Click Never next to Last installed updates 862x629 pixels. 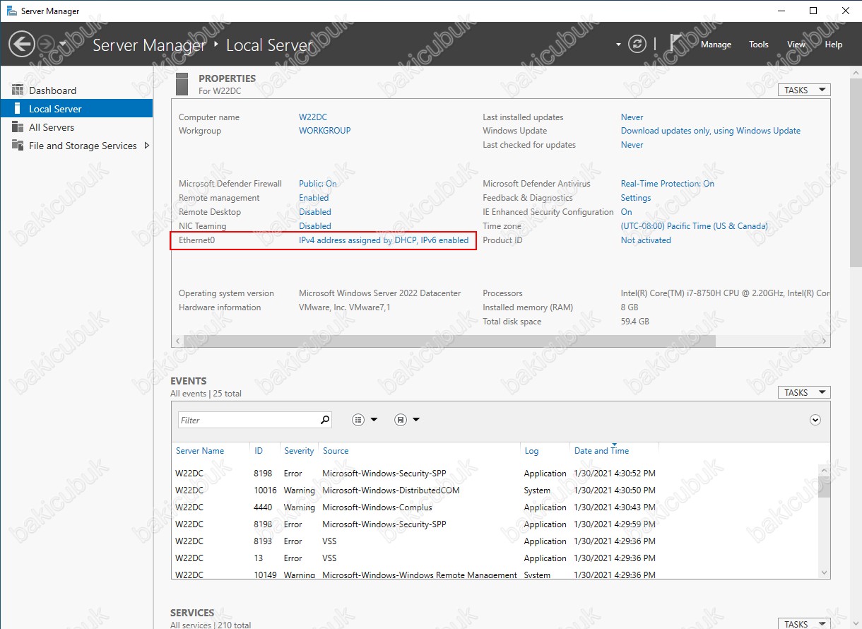[632, 117]
